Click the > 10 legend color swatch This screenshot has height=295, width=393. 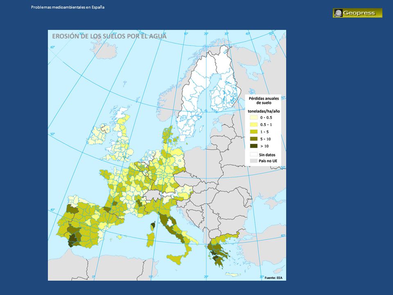(254, 146)
